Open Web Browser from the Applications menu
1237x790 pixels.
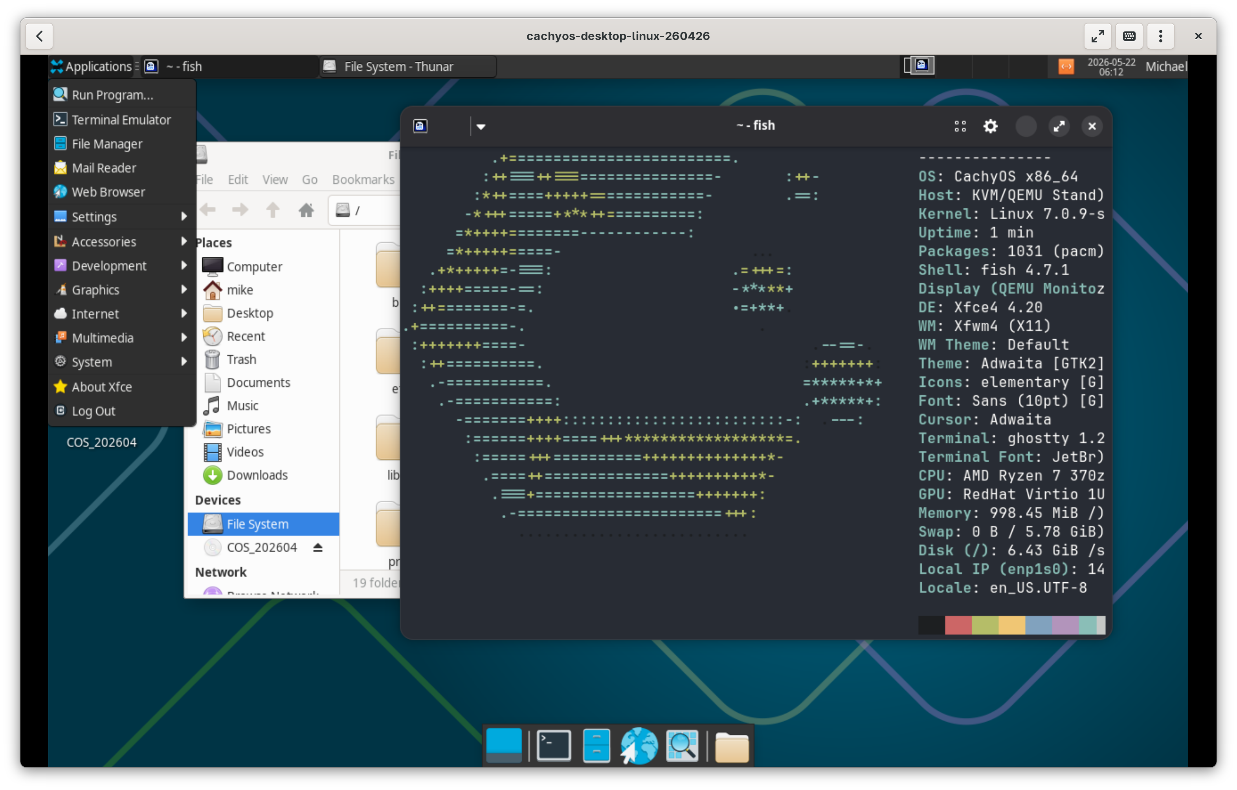[x=122, y=192]
